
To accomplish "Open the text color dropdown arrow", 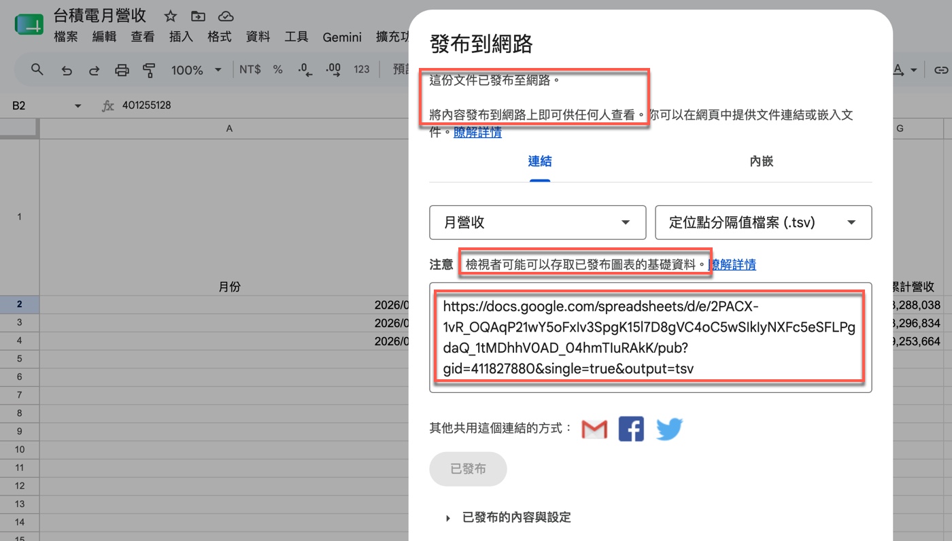I will coord(914,70).
